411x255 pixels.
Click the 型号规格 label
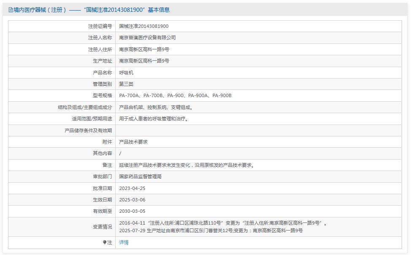pos(102,95)
